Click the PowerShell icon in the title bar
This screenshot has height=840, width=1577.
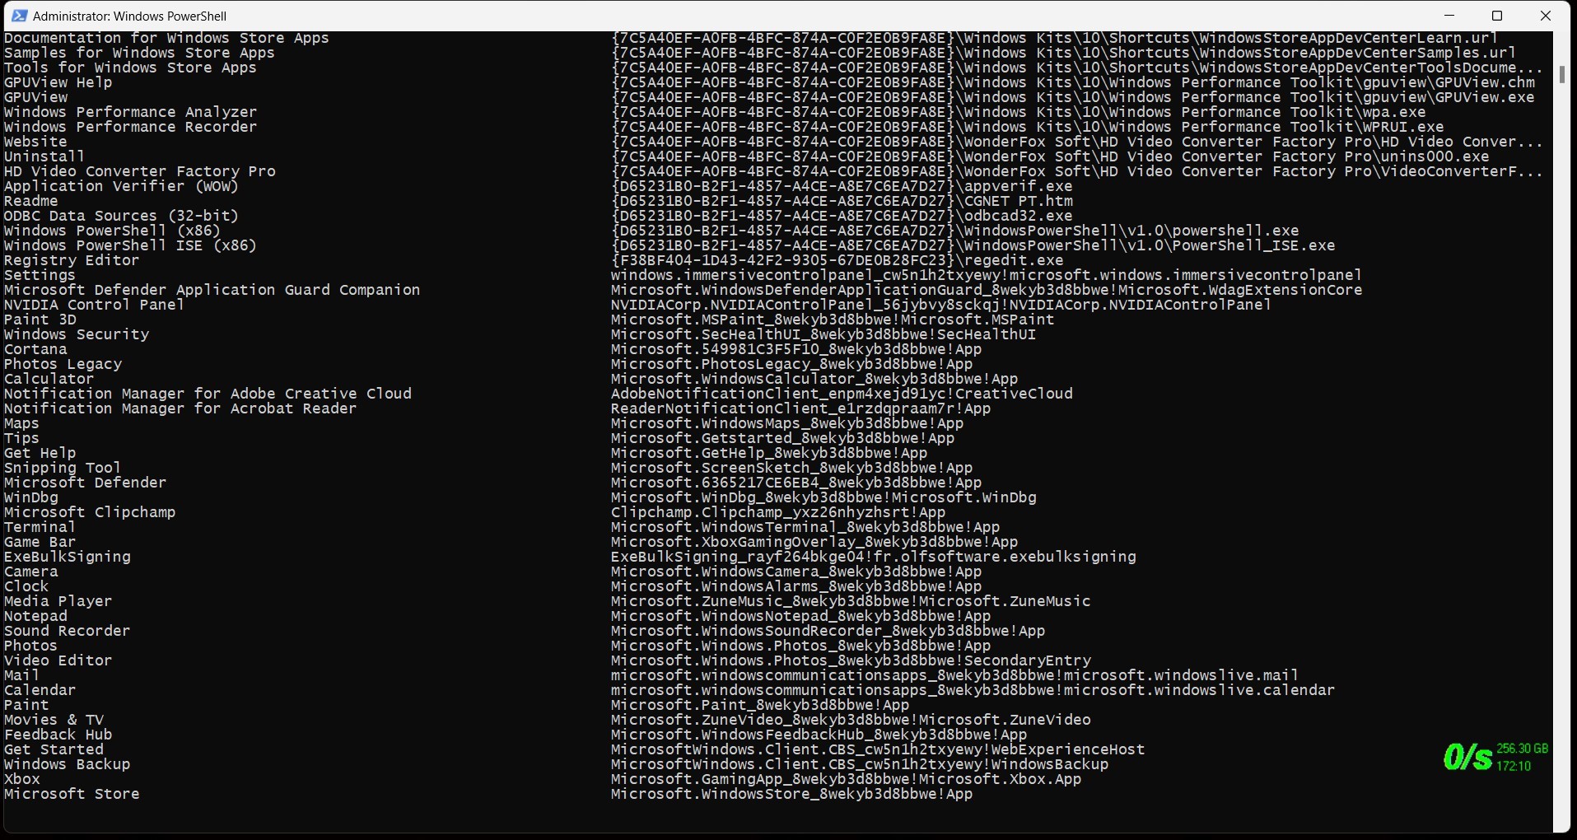pyautogui.click(x=19, y=16)
